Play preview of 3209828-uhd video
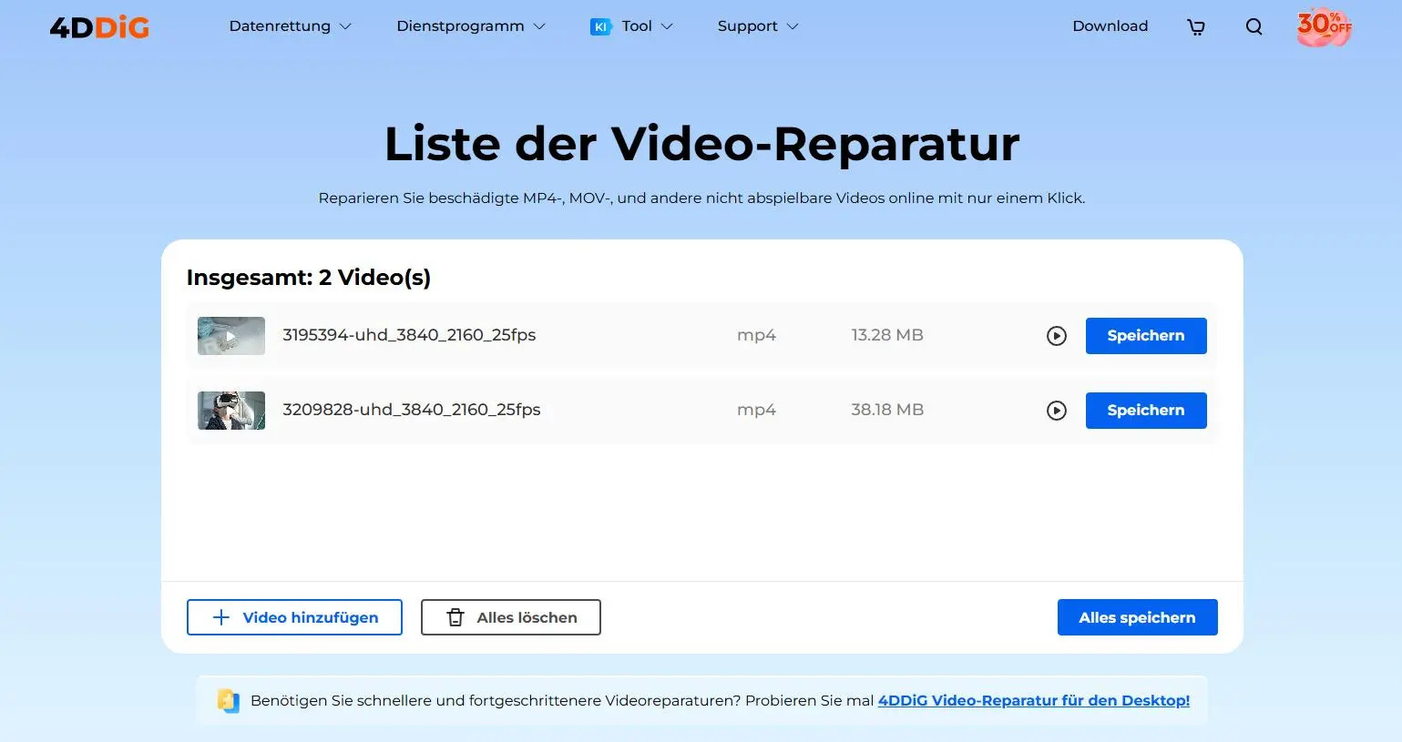This screenshot has height=742, width=1402. 1056,411
